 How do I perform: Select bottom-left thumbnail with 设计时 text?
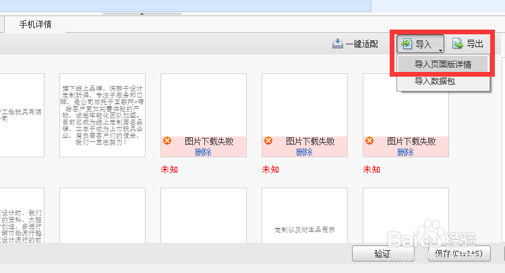tap(22, 215)
